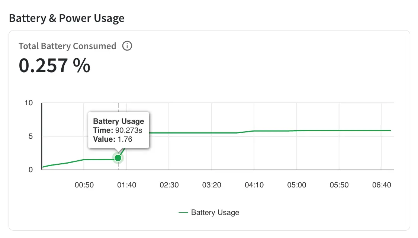418x238 pixels.
Task: Click the 03:20 x-axis tick label
Action: tap(212, 185)
